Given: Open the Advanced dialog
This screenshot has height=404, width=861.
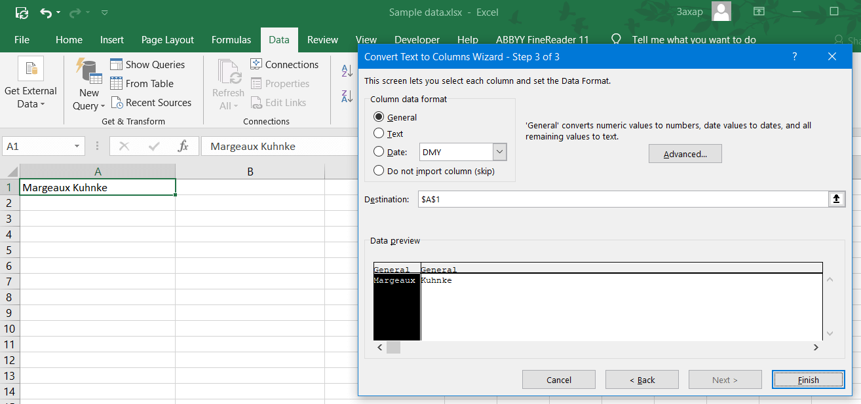Looking at the screenshot, I should tap(685, 153).
